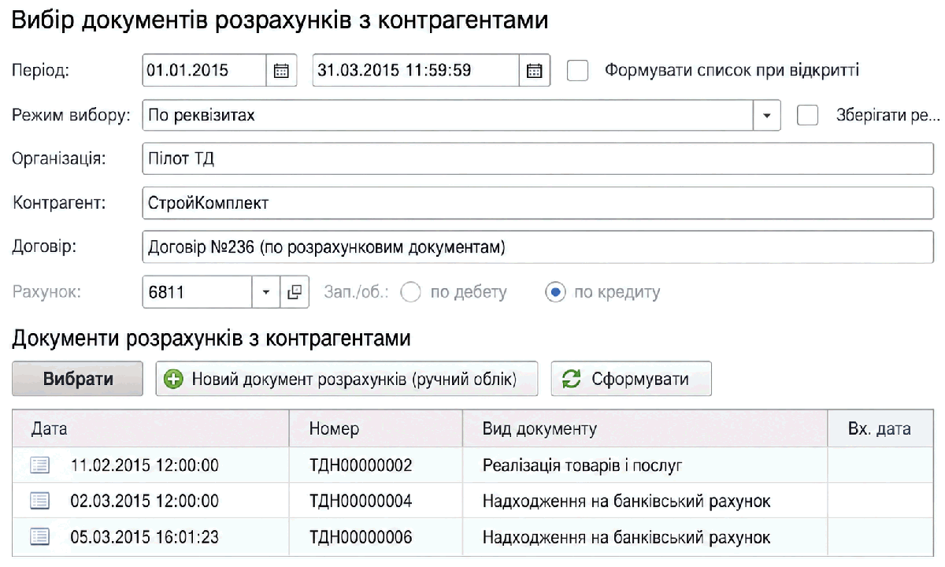
Task: Expand the 'Режим вибору' dropdown arrow
Action: (x=766, y=116)
